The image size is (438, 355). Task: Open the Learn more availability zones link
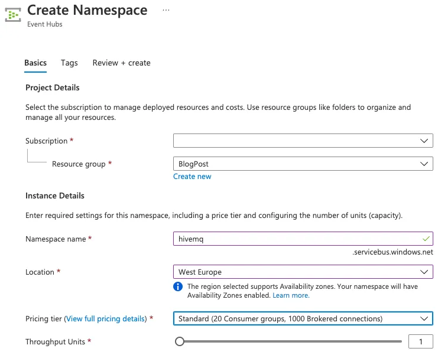coord(291,295)
